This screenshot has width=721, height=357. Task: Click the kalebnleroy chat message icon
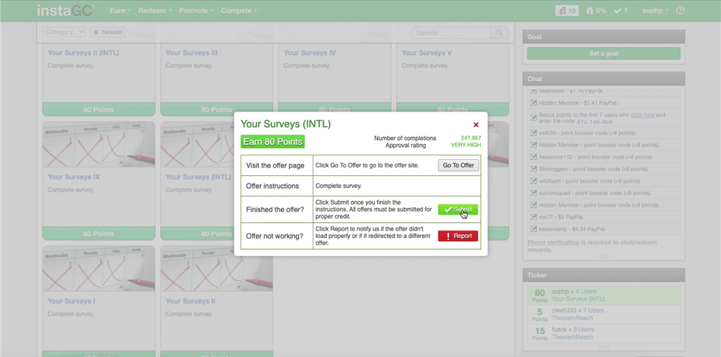tap(534, 228)
